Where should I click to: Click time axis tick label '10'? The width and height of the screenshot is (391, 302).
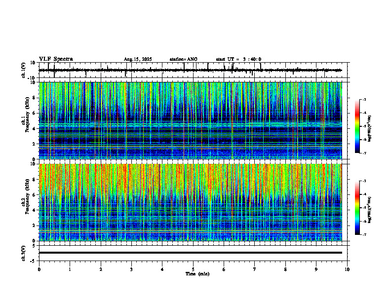(347, 269)
